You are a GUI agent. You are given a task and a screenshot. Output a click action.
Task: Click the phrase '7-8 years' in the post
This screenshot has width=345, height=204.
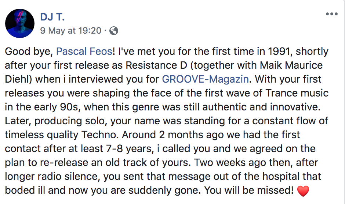coord(129,149)
